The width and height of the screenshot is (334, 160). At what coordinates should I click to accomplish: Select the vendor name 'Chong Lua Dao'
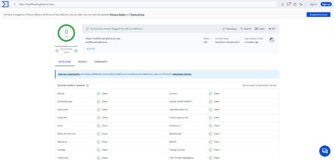click(x=177, y=150)
